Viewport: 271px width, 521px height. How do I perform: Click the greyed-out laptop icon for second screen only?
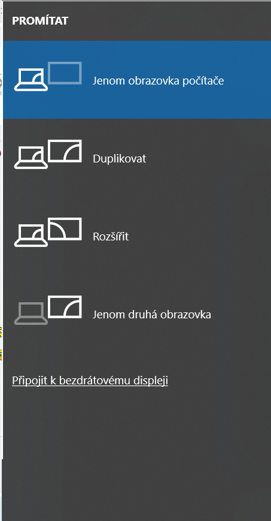[31, 314]
